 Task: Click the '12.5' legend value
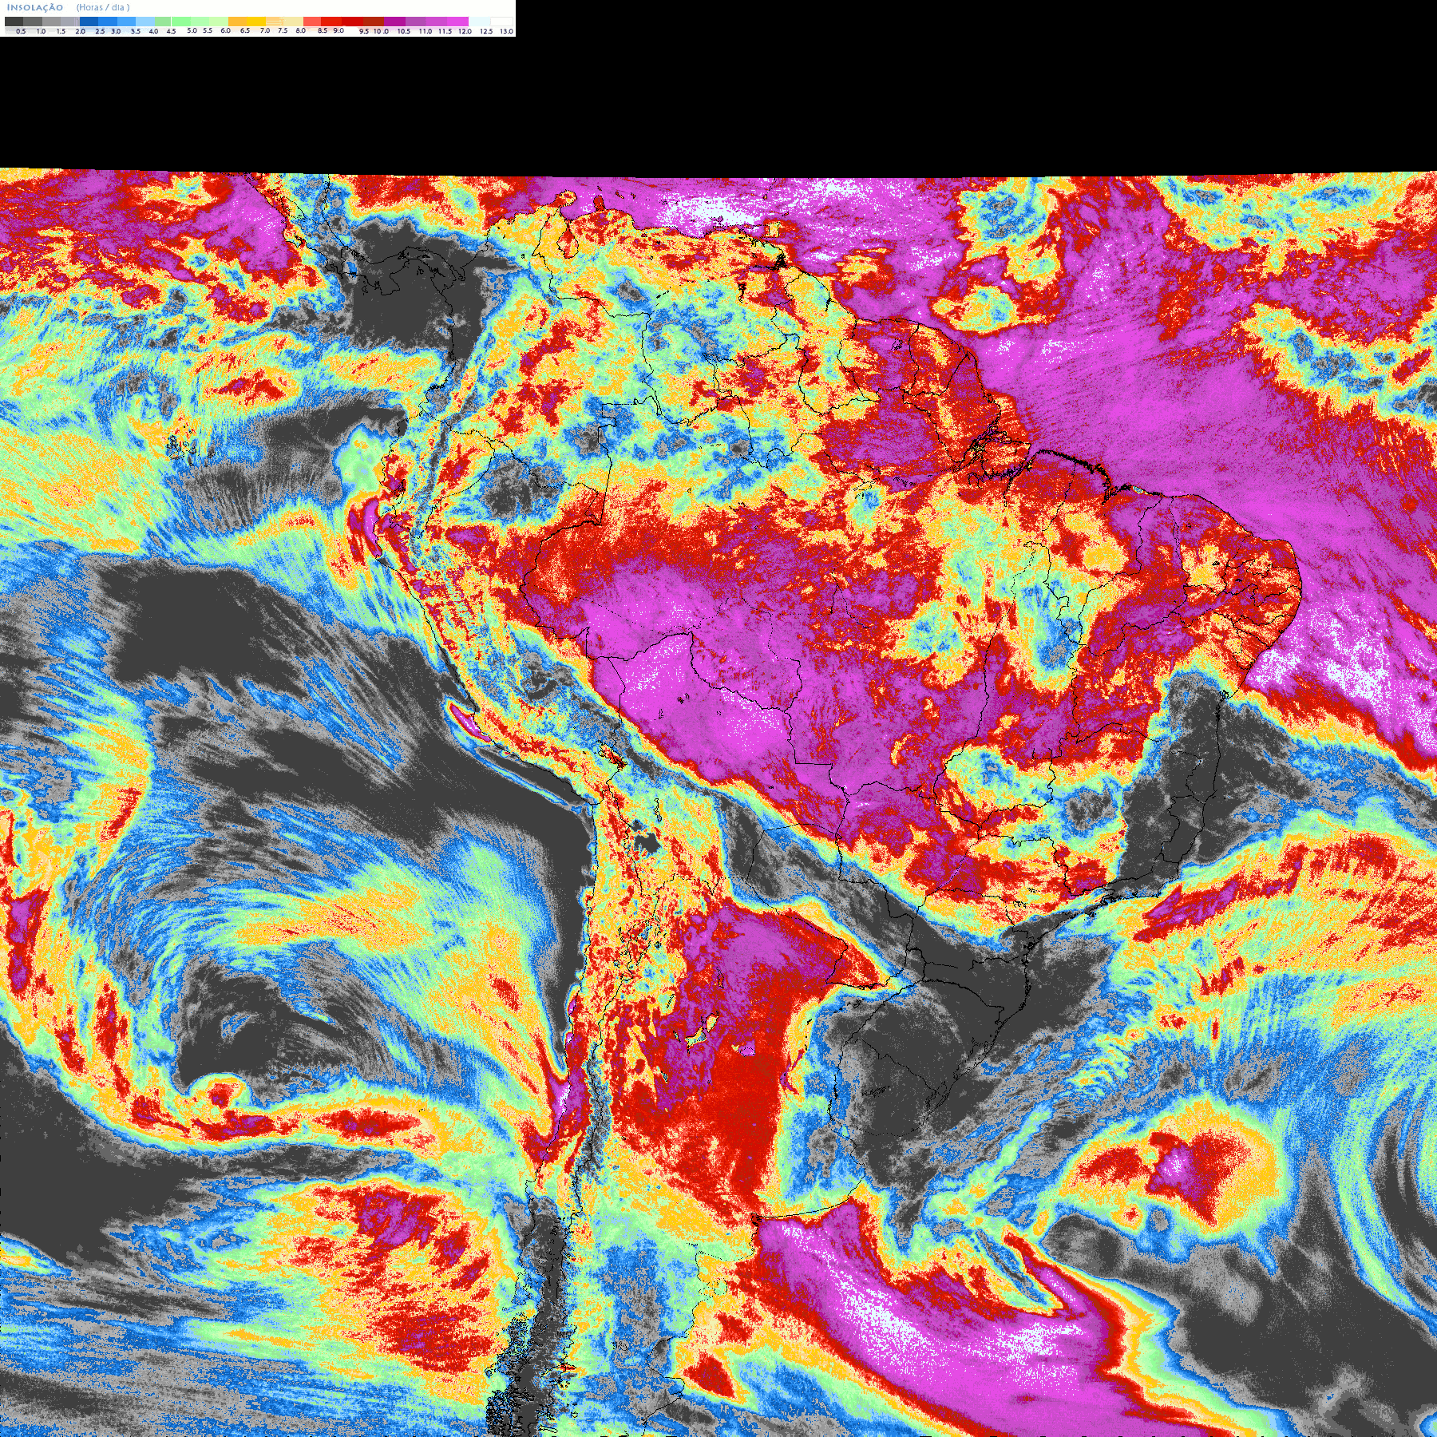486,31
